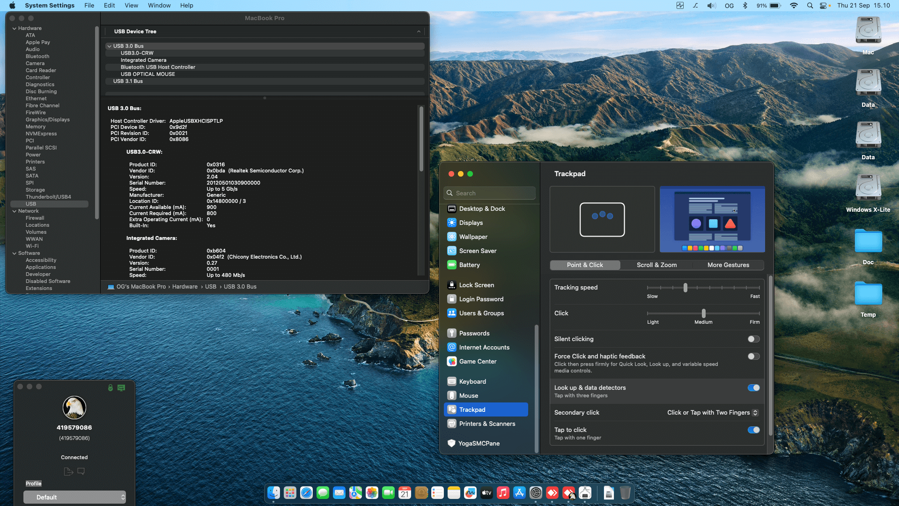Open Photos app in the Dock
The image size is (899, 506).
(372, 493)
